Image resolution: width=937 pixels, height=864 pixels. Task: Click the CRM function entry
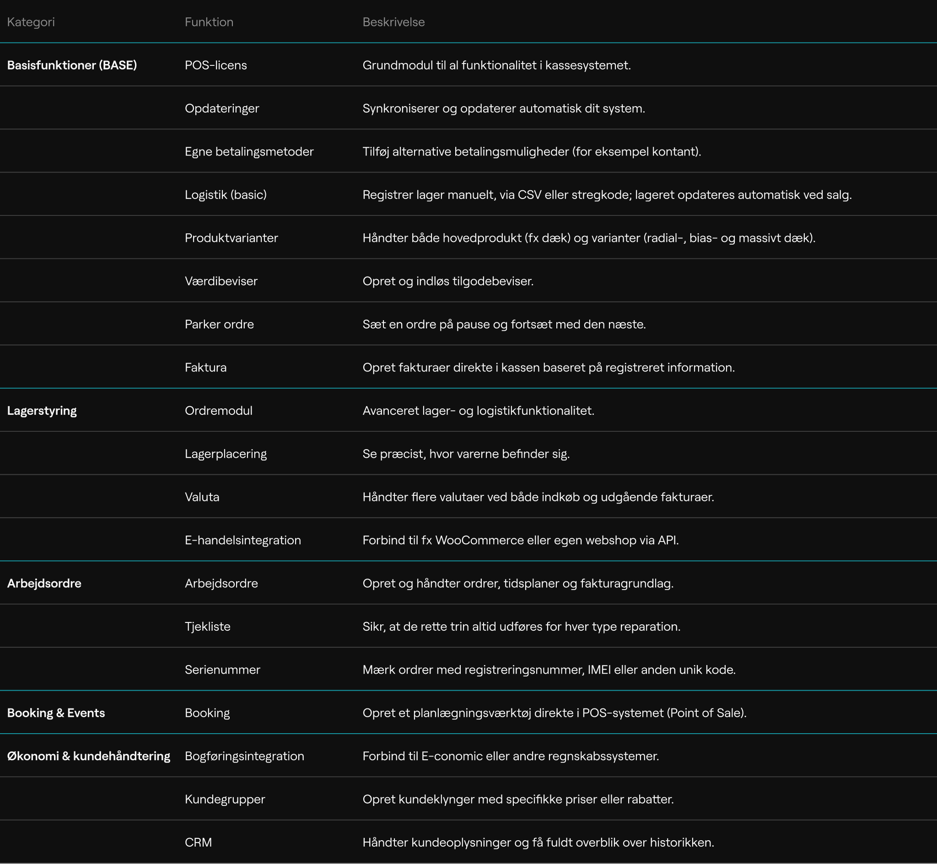(198, 842)
